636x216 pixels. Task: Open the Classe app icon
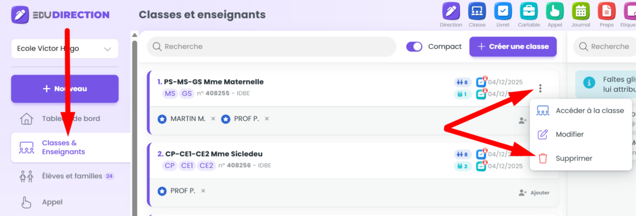click(476, 11)
